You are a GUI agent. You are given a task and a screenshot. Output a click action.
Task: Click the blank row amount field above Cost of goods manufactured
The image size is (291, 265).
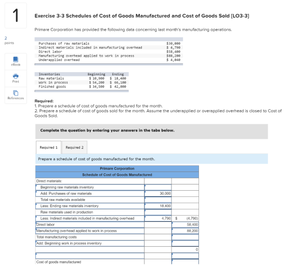(x=185, y=256)
